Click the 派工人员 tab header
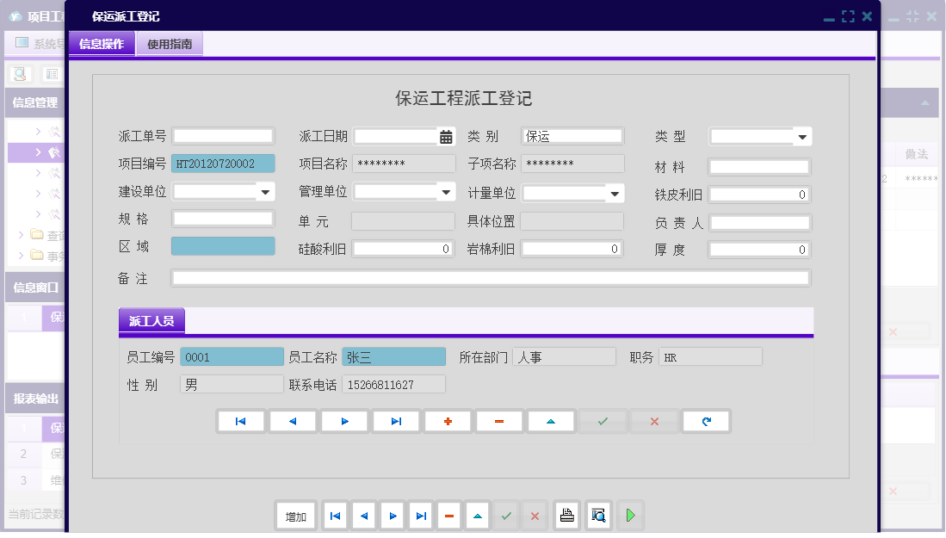Viewport: 946px width, 538px height. pos(151,319)
